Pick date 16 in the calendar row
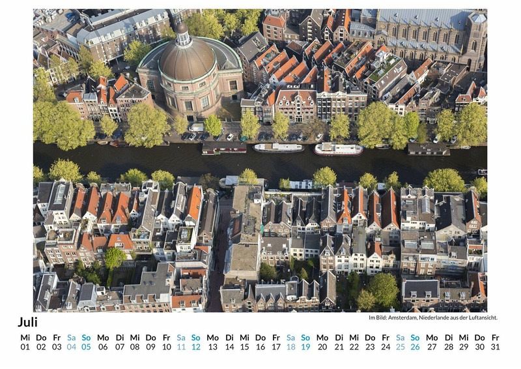521x369 pixels. pos(260,347)
